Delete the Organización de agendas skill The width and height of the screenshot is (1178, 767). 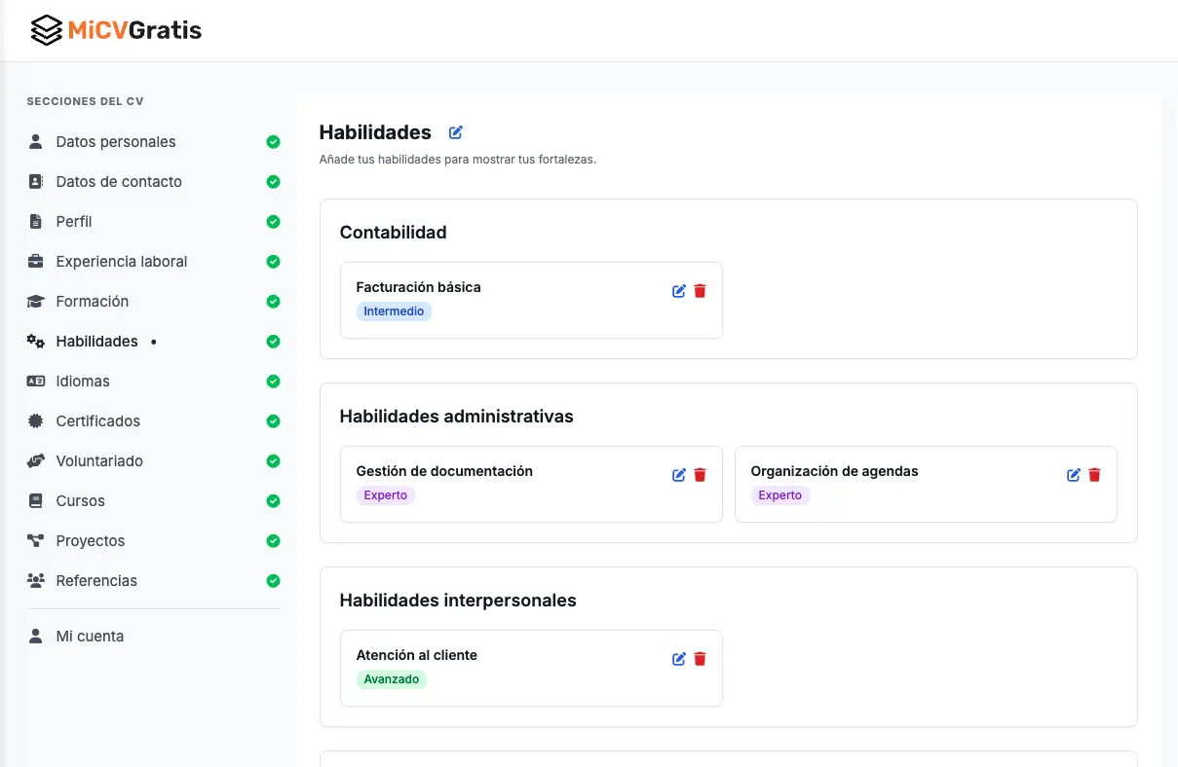click(x=1094, y=475)
